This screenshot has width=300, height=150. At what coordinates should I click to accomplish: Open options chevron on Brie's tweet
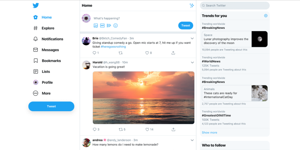click(x=192, y=38)
